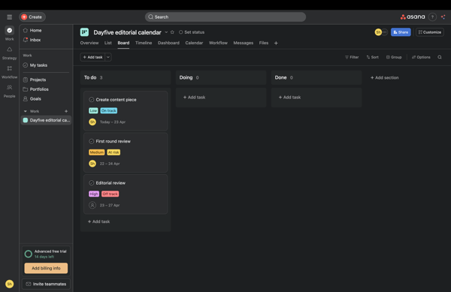Add task in the Doing column

pyautogui.click(x=194, y=98)
